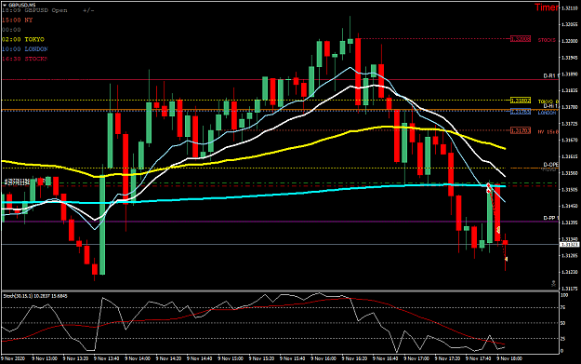Click the GBPUSD,M5 chart title
The height and width of the screenshot is (364, 581).
[x=22, y=5]
